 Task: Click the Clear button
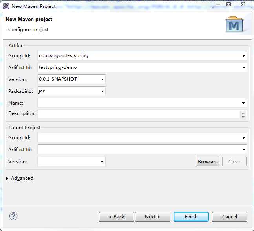(234, 161)
